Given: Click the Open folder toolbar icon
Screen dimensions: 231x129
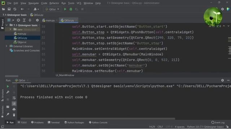Looking at the screenshot, I should tap(3, 9).
